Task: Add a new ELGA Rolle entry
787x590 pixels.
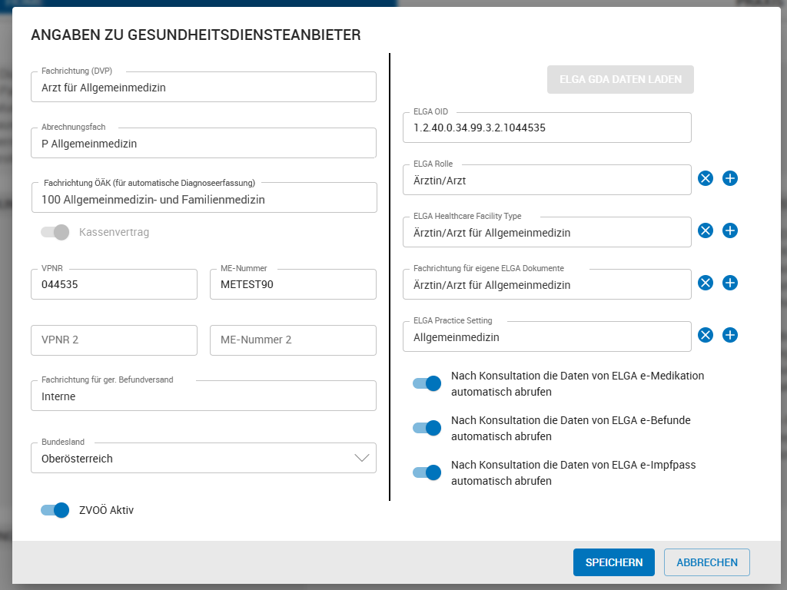Action: [x=730, y=178]
